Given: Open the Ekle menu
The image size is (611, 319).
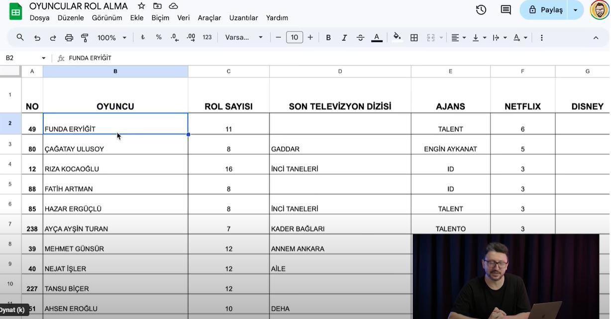Looking at the screenshot, I should pos(137,18).
